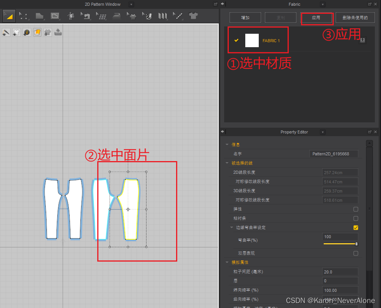Open the Fabric panel title dropdown
The image size is (381, 308).
tap(323, 4)
